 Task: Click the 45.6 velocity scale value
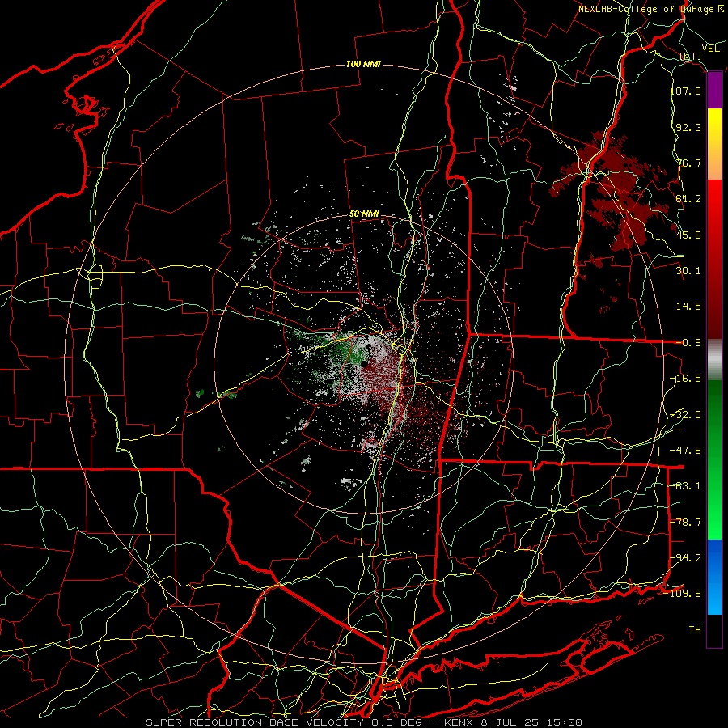(x=688, y=235)
